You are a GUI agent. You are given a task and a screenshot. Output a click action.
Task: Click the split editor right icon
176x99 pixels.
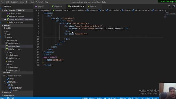[174, 7]
